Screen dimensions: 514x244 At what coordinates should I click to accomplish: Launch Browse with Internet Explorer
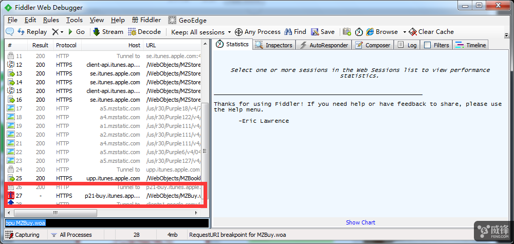(382, 32)
